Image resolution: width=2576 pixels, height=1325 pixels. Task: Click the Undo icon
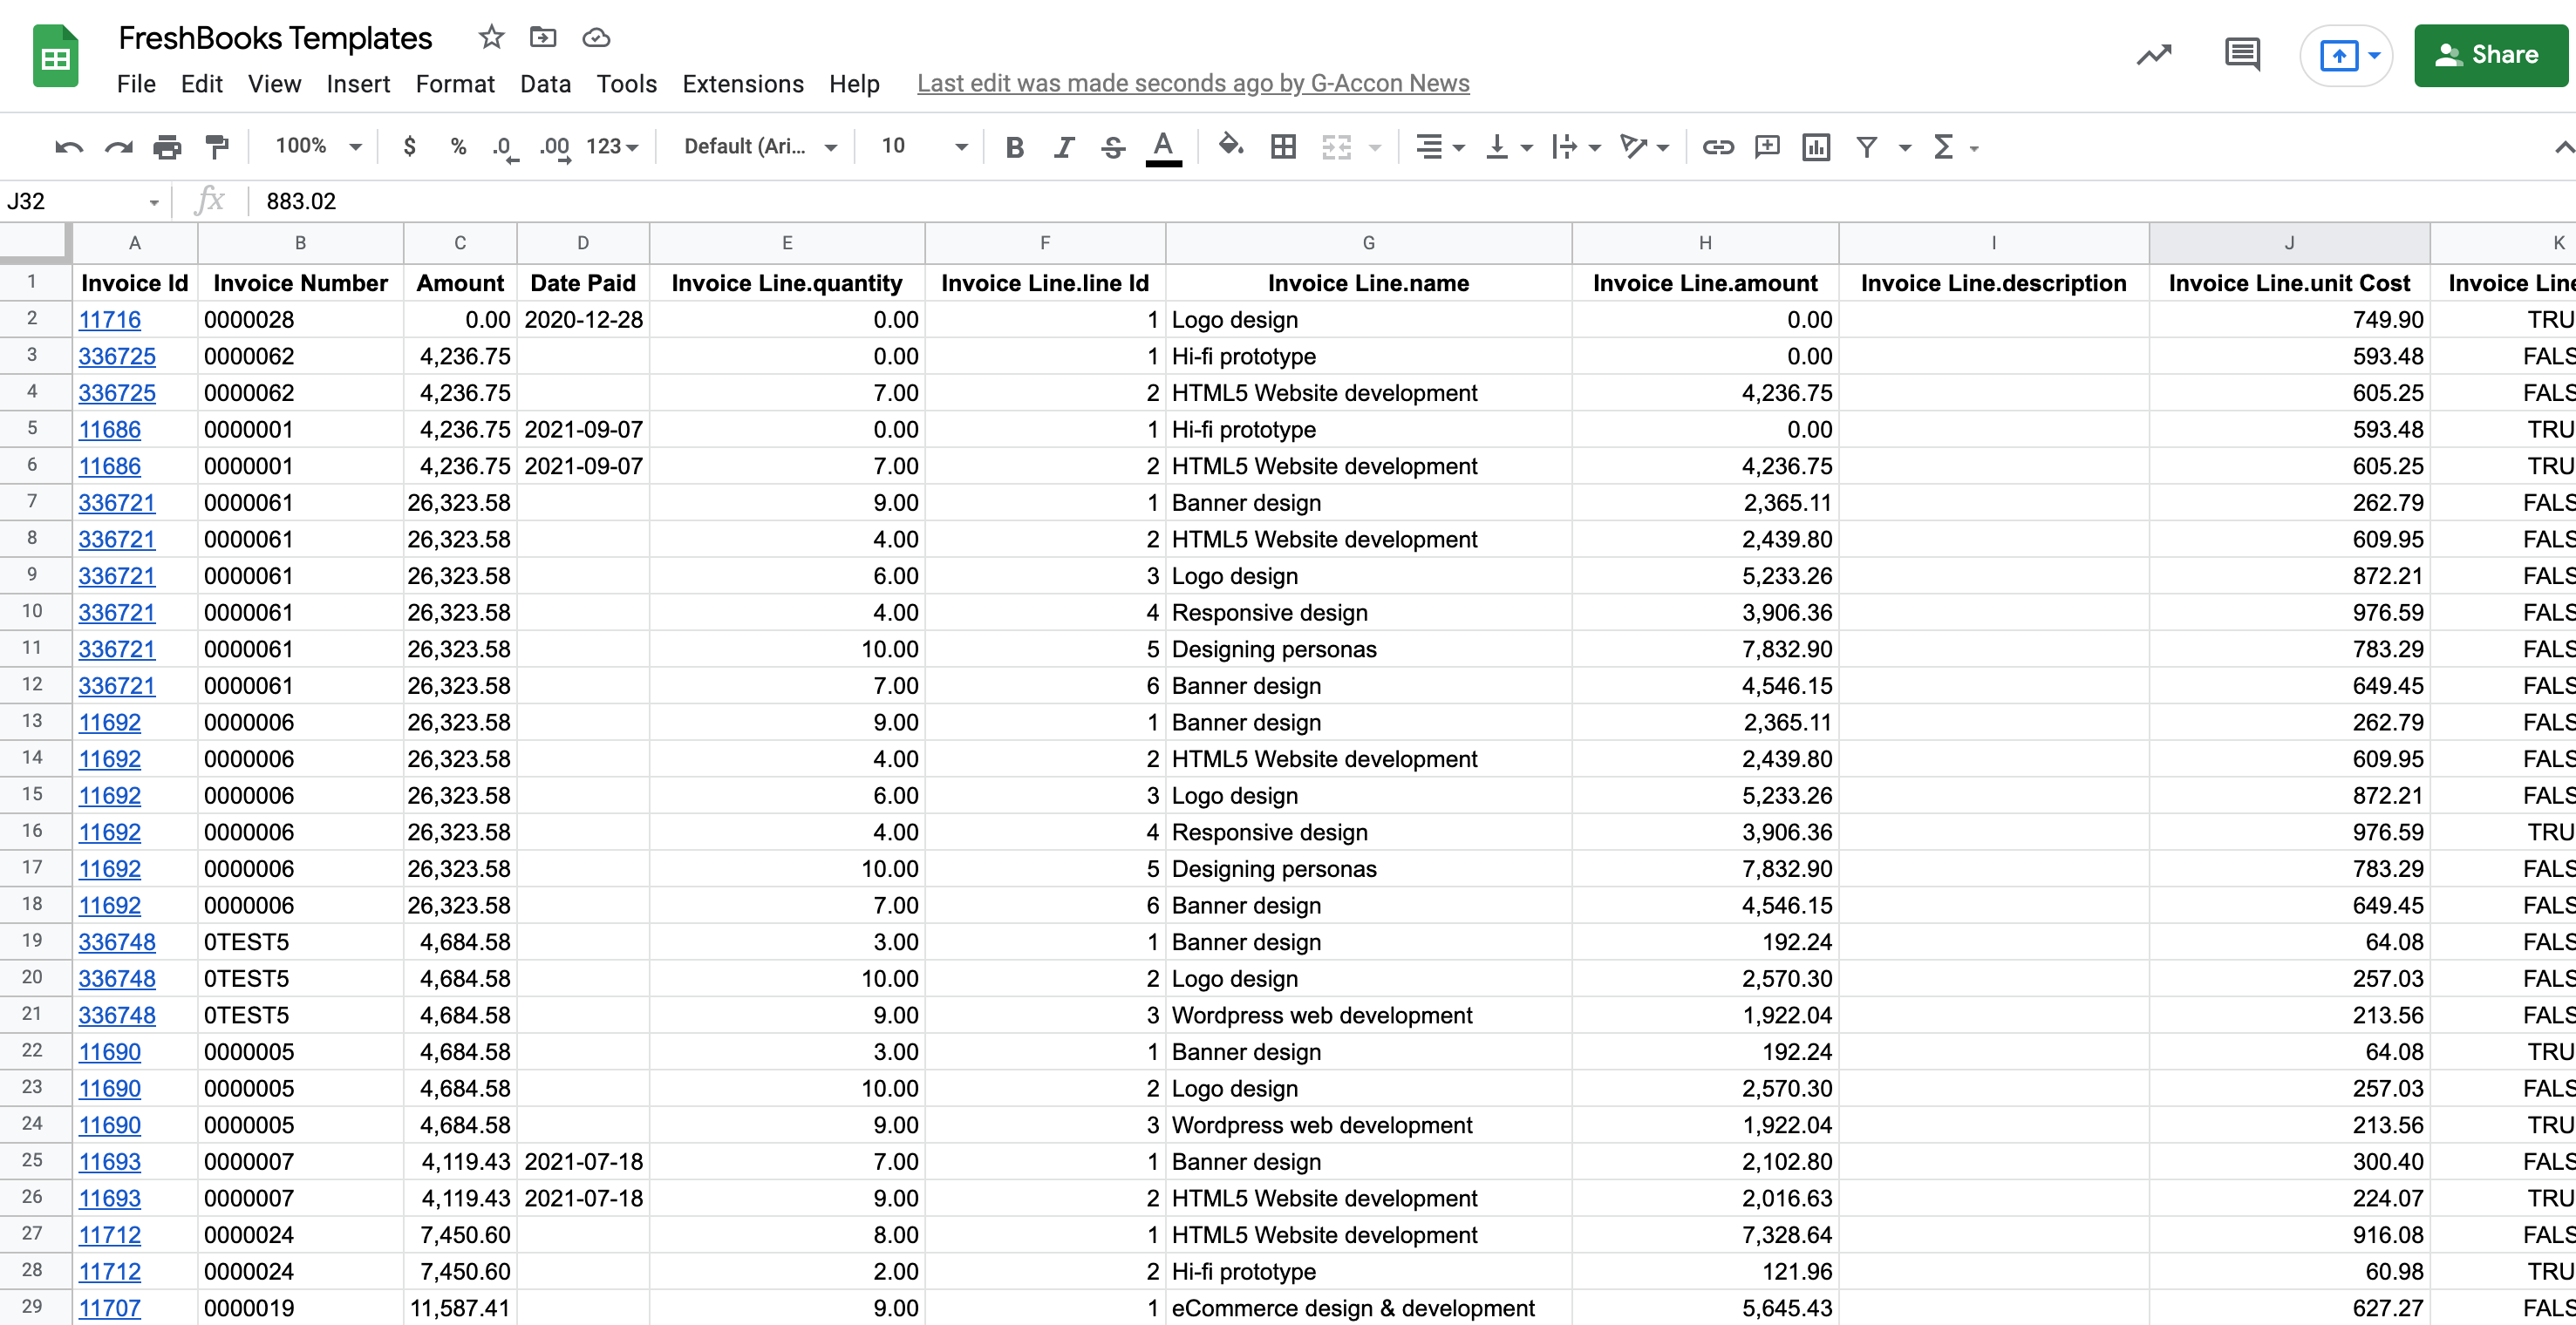tap(68, 147)
